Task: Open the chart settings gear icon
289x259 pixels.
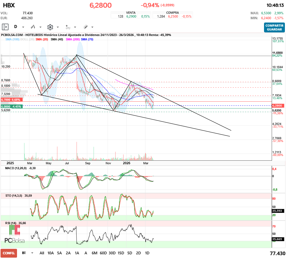Action: click(50, 27)
